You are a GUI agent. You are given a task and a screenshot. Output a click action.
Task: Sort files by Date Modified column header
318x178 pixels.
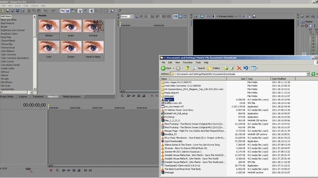pos(283,79)
